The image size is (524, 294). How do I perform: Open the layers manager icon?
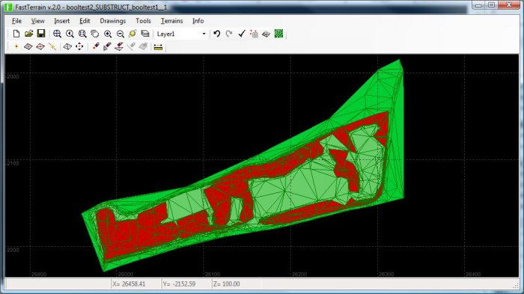145,34
